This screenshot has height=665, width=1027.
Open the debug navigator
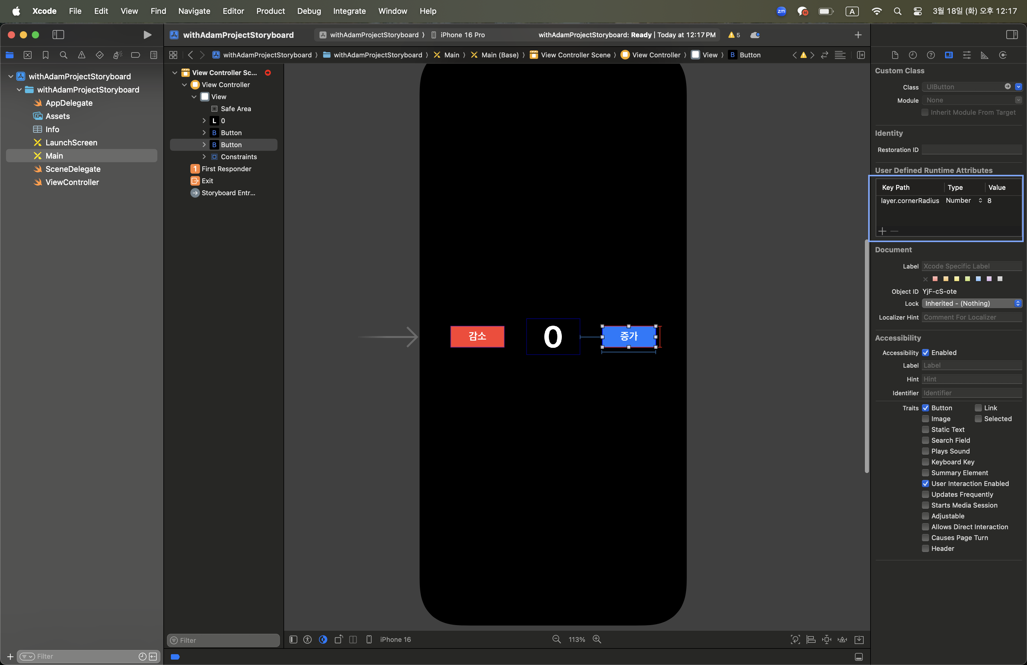(x=117, y=55)
